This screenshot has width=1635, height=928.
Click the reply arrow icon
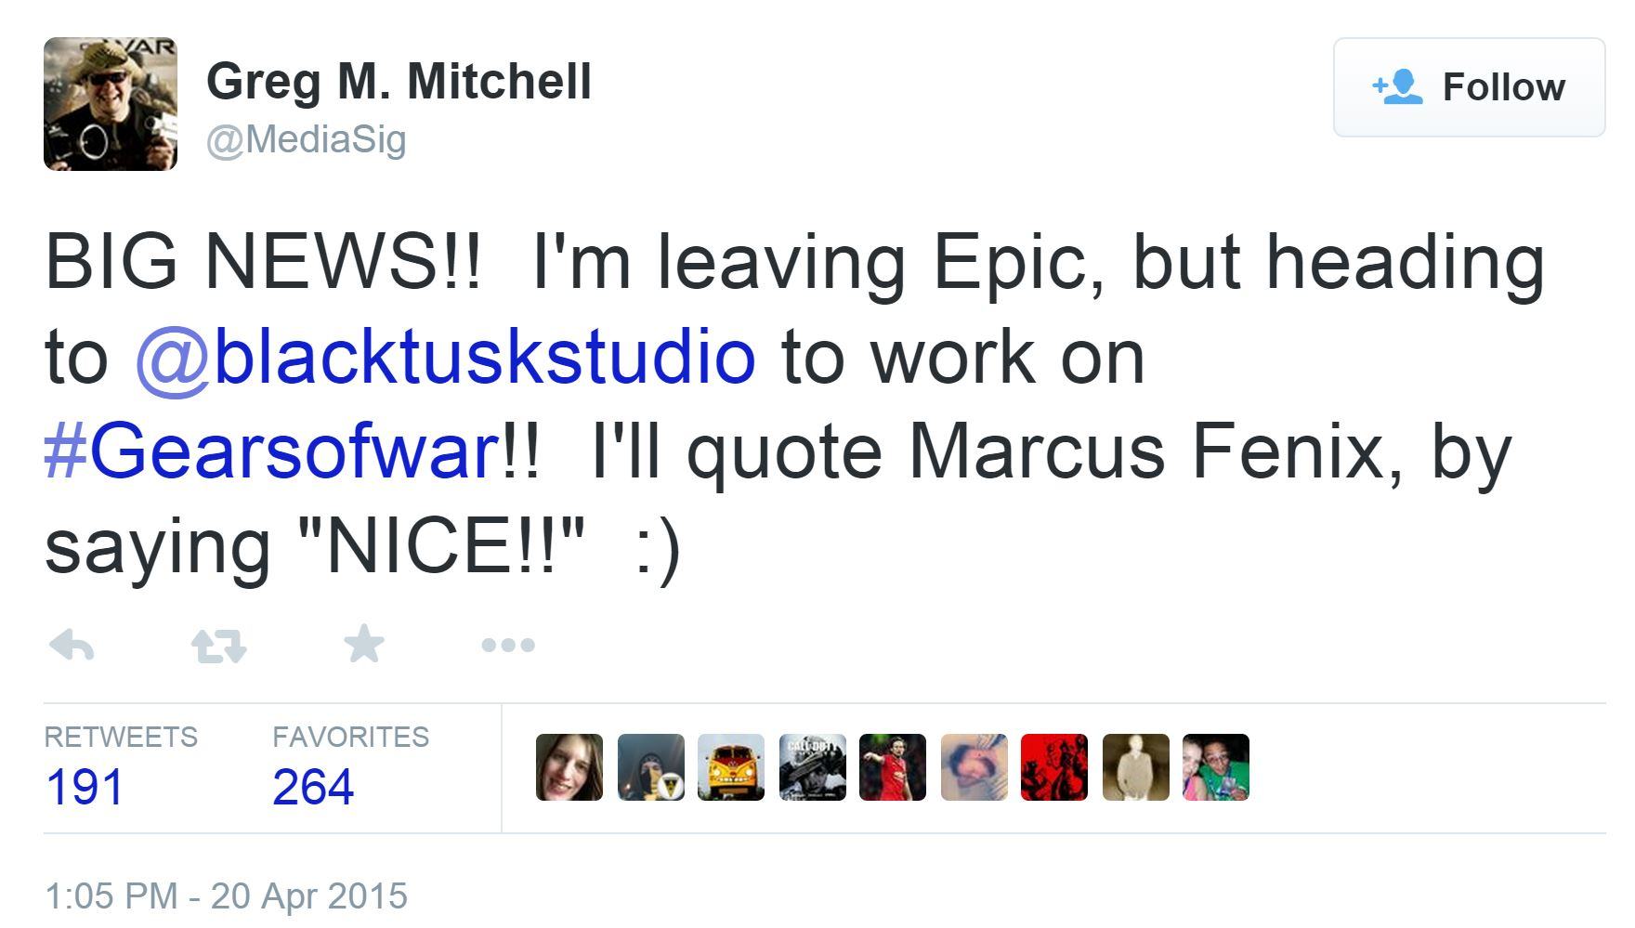(x=72, y=645)
